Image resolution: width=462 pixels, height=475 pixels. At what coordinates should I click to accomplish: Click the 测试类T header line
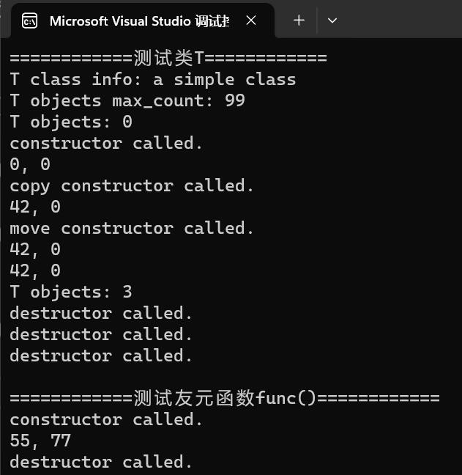tap(168, 58)
